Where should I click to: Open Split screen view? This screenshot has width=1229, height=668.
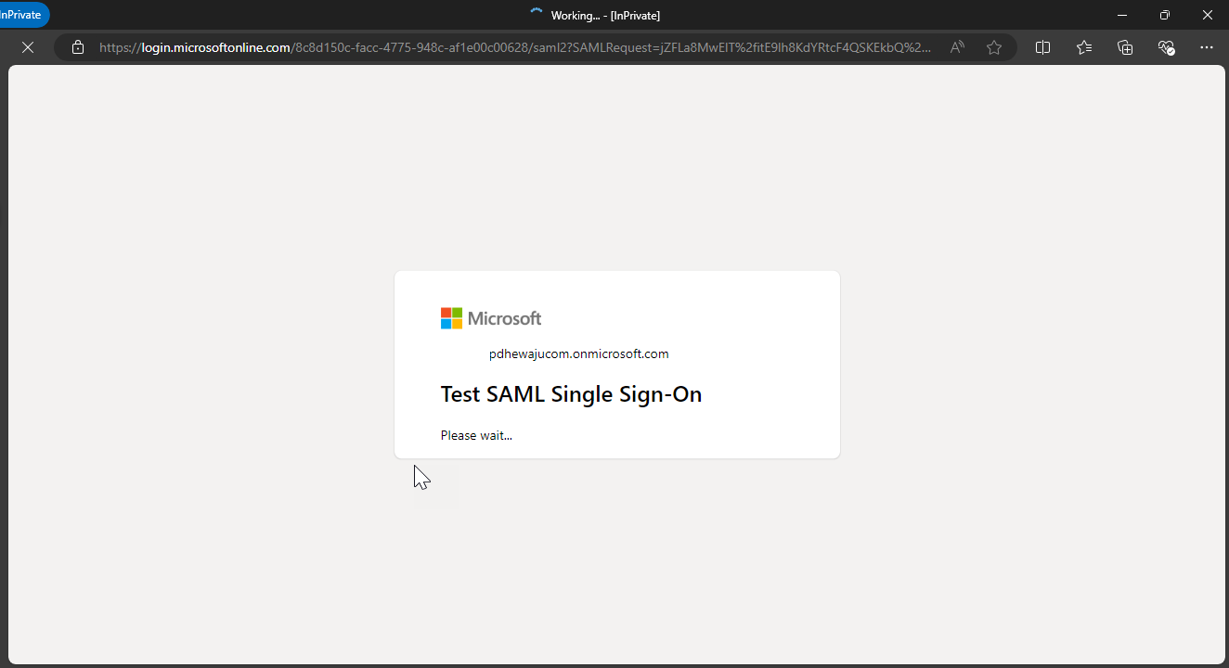pyautogui.click(x=1042, y=47)
